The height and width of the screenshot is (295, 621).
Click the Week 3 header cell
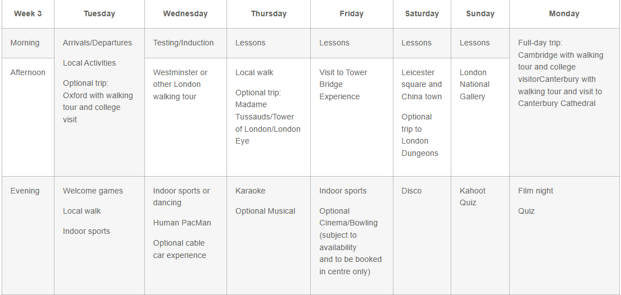[x=28, y=13]
